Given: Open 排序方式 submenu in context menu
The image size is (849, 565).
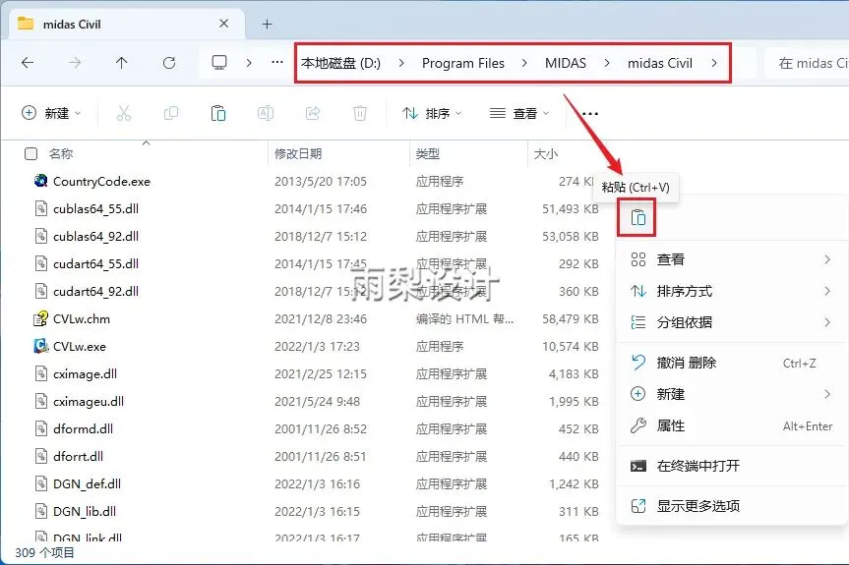Looking at the screenshot, I should click(732, 291).
